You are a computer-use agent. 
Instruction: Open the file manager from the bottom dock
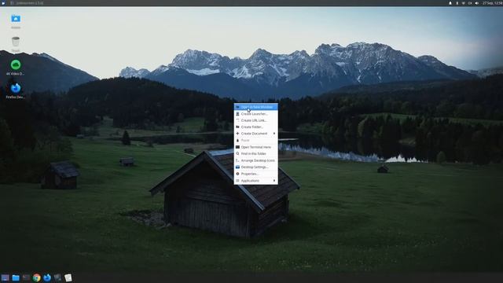coord(16,277)
